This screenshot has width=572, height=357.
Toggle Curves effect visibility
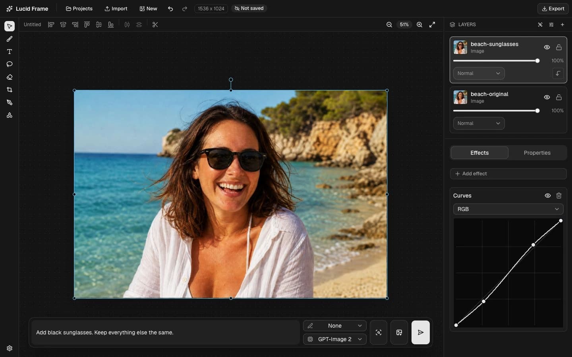pyautogui.click(x=548, y=196)
